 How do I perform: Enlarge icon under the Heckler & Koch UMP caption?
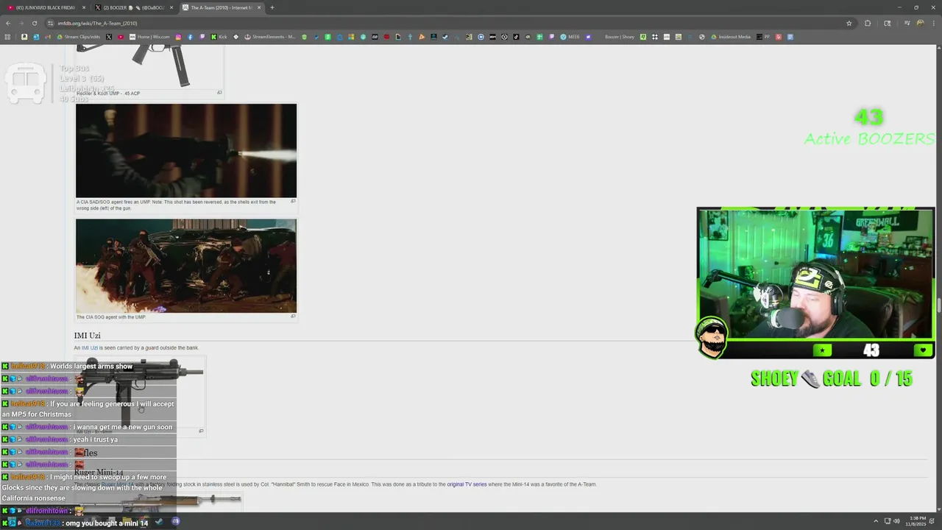219,93
